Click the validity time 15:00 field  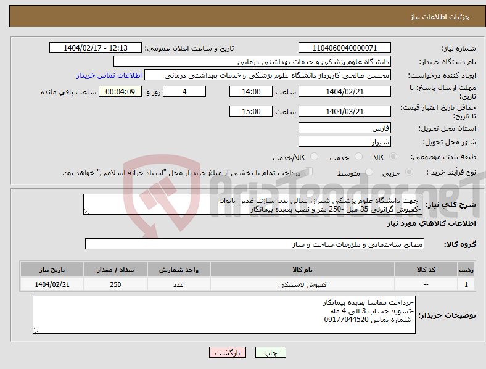251,111
